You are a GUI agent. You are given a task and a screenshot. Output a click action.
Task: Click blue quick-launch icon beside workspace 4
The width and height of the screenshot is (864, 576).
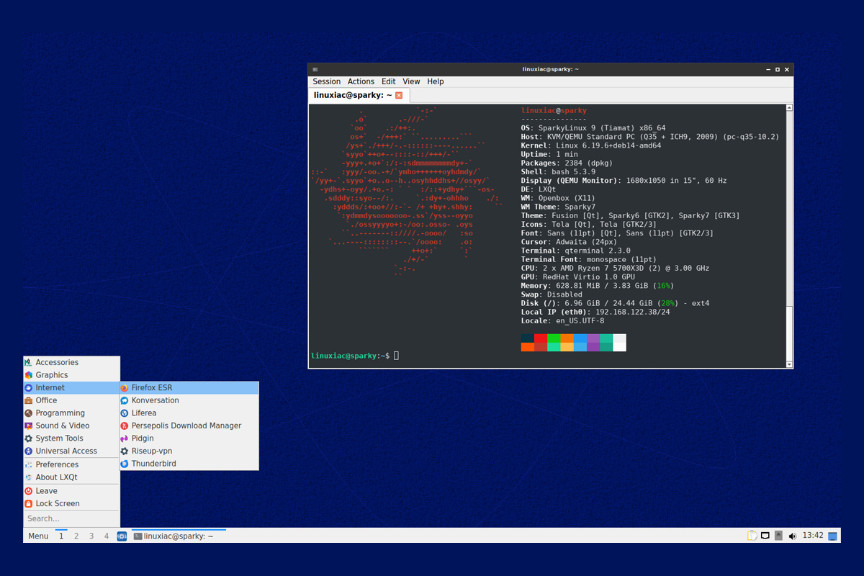tap(122, 536)
